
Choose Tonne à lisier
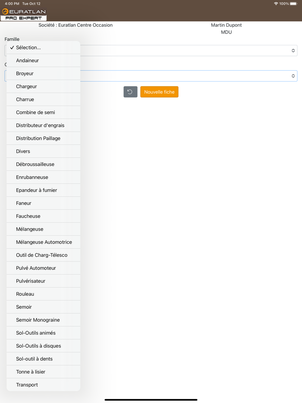(x=43, y=372)
